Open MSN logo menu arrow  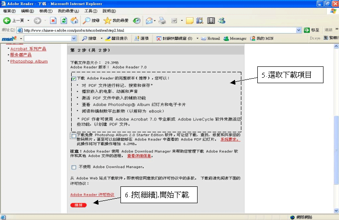pyautogui.click(x=21, y=39)
